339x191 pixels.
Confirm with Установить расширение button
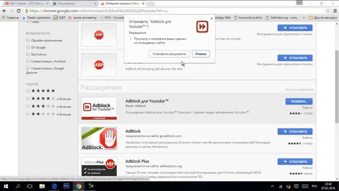tap(169, 54)
